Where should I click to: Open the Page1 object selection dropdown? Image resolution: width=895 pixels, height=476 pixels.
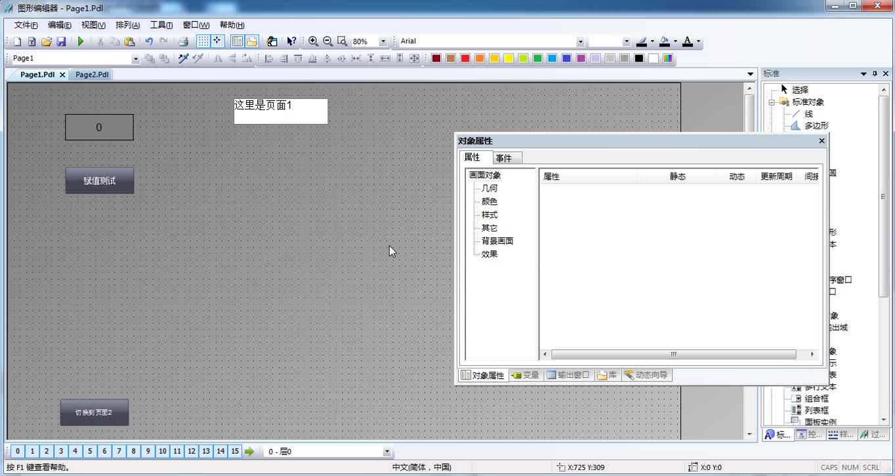tap(136, 58)
